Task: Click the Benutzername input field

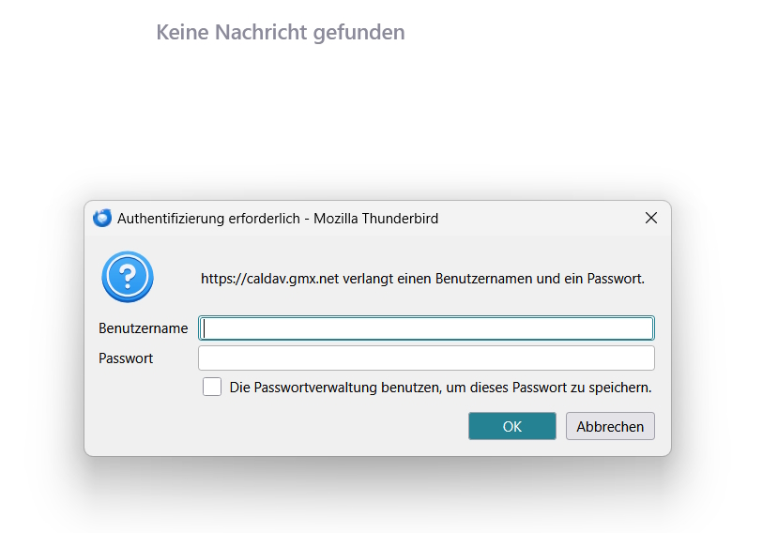Action: 426,328
